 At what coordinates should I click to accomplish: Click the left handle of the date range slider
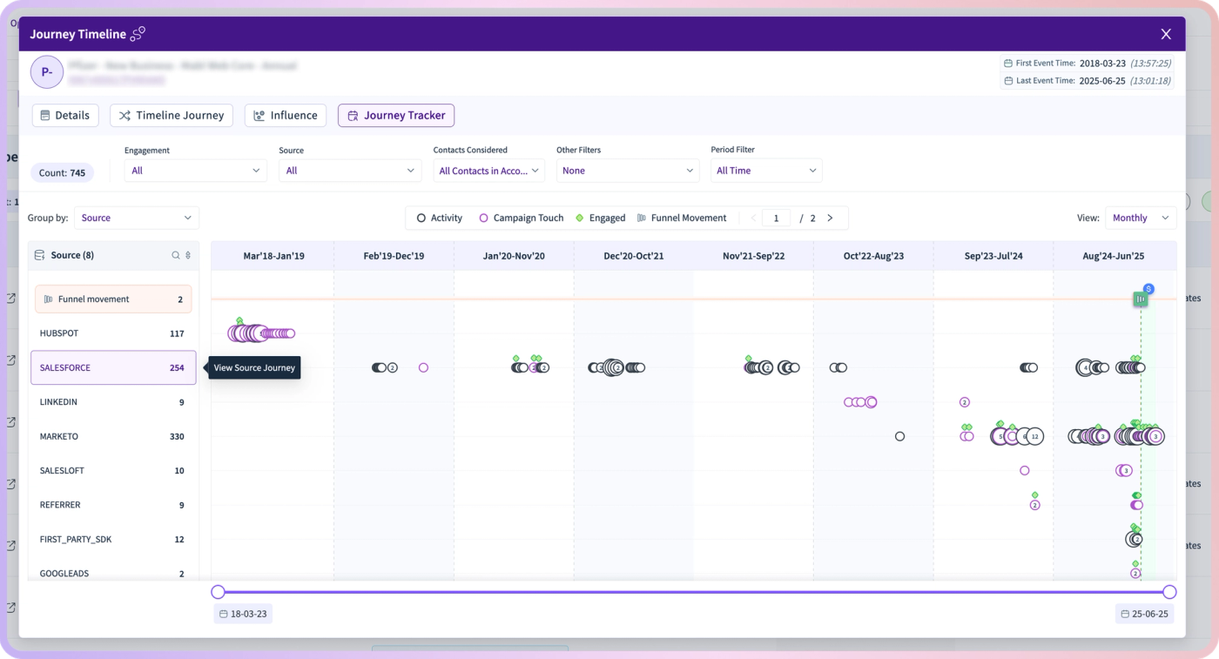point(218,592)
